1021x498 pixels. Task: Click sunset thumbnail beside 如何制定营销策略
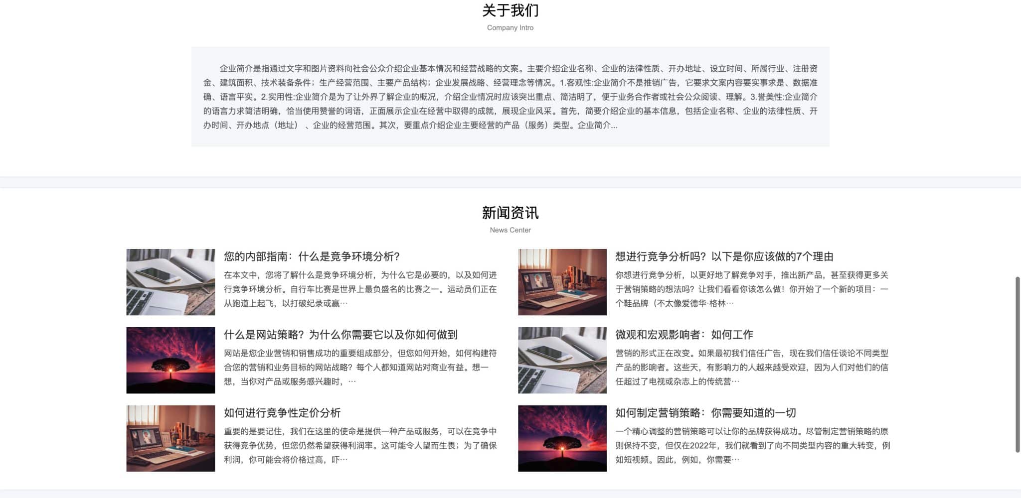pos(562,438)
